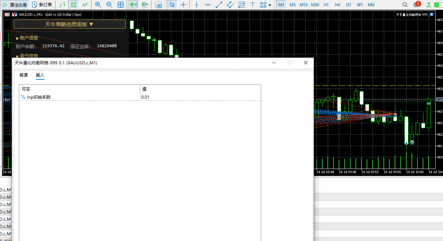
Task: Select the M1 timeframe
Action: [282, 5]
